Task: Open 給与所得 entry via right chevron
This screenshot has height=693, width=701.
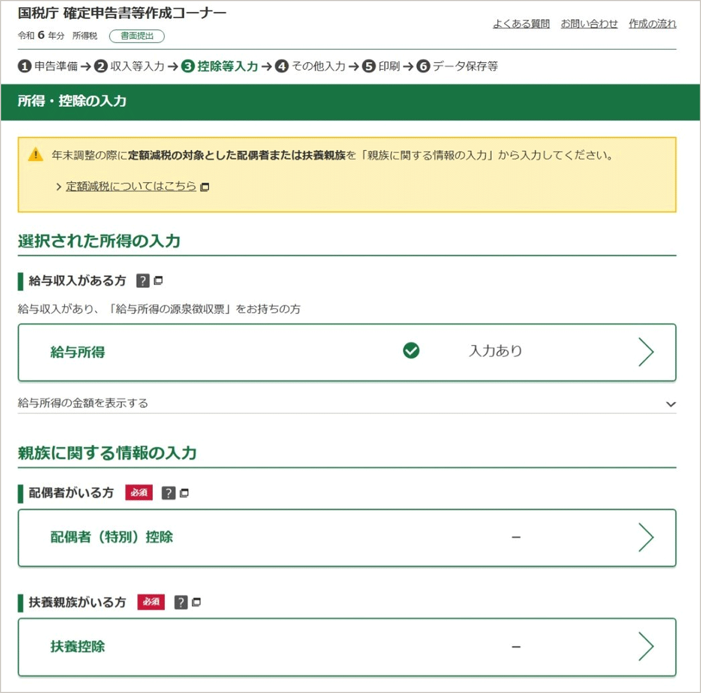Action: tap(647, 353)
